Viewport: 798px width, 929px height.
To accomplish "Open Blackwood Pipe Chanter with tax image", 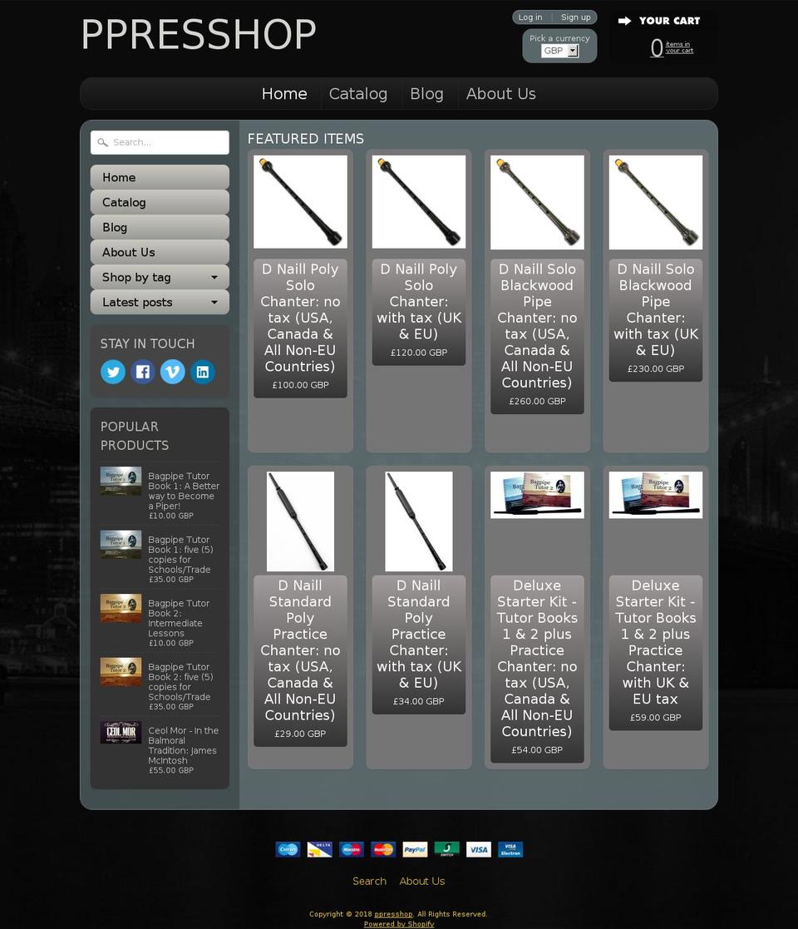I will click(655, 202).
